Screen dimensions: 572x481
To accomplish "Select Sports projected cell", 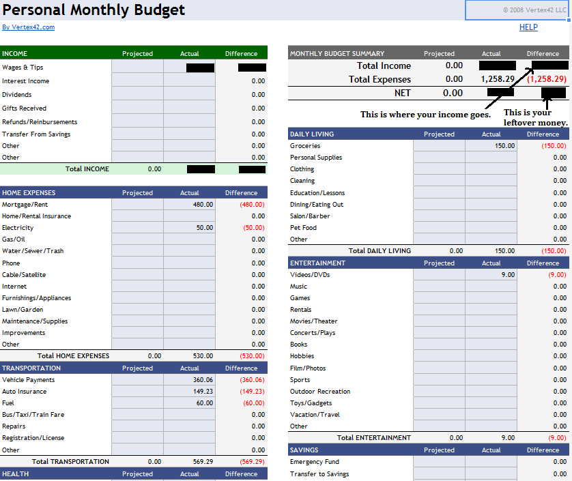I will pyautogui.click(x=439, y=379).
